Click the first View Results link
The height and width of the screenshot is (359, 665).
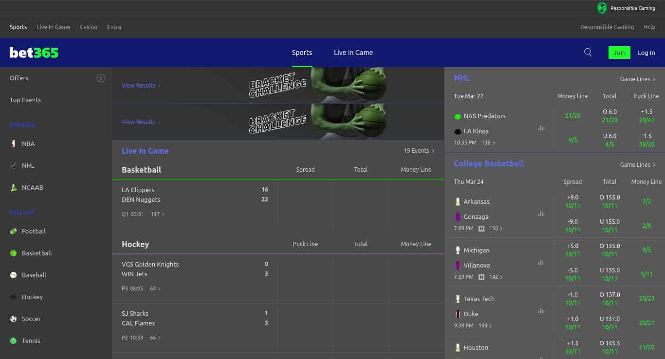141,85
